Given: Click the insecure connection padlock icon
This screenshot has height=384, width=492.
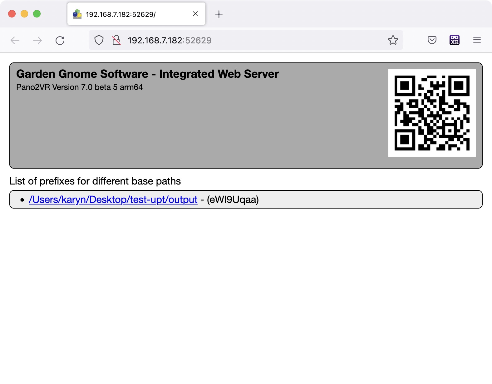Looking at the screenshot, I should [116, 40].
